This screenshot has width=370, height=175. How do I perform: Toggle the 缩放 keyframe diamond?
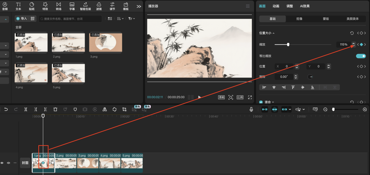pos(361,44)
